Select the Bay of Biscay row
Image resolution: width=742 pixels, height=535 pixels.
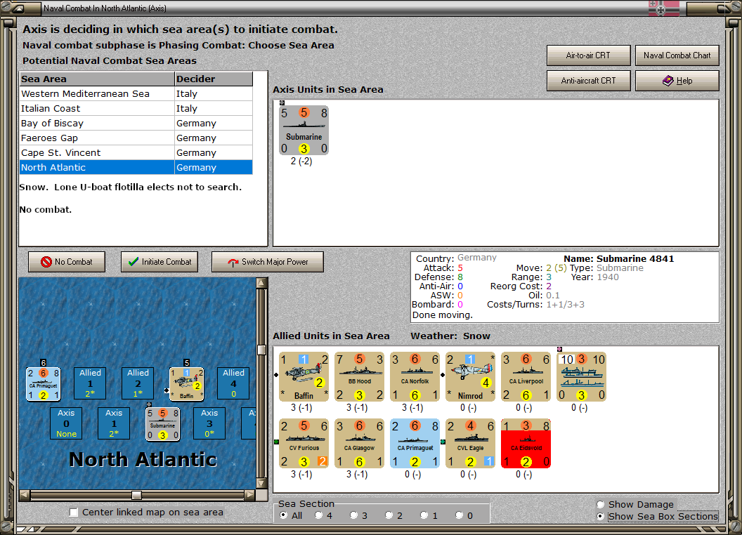point(136,124)
